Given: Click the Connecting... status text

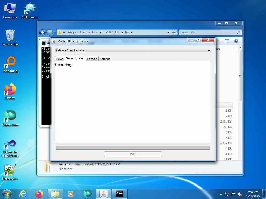Looking at the screenshot, I should (65, 65).
